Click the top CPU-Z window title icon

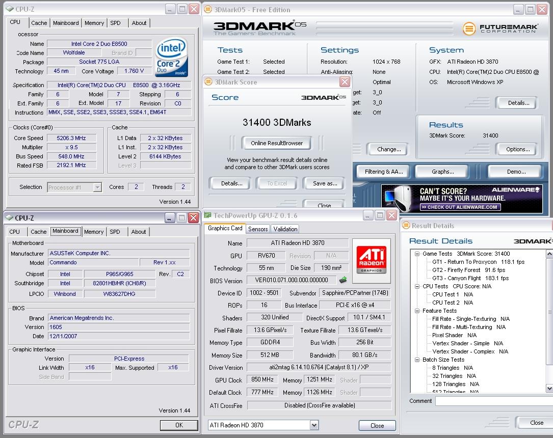[x=9, y=9]
